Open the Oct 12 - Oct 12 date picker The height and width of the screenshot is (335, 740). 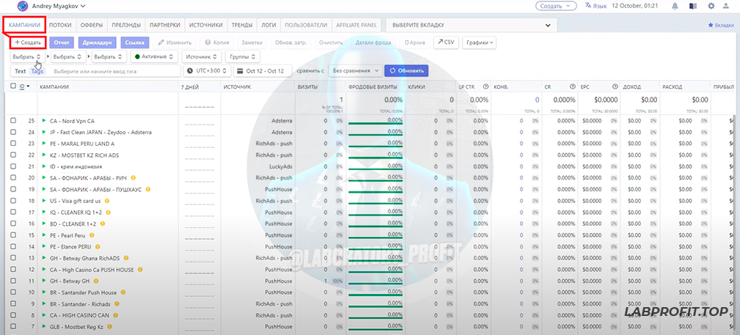tap(263, 71)
